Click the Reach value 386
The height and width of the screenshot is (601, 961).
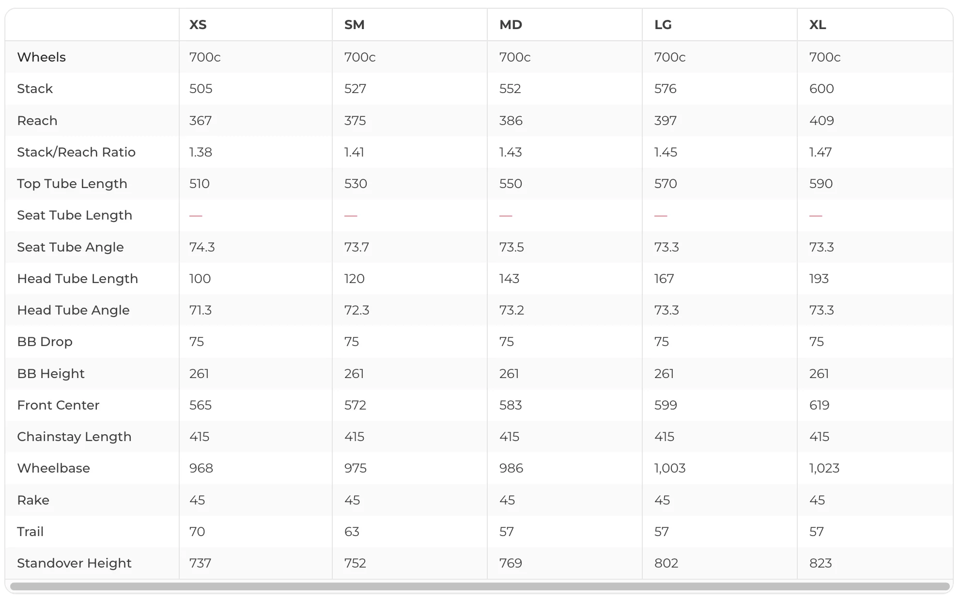coord(511,121)
